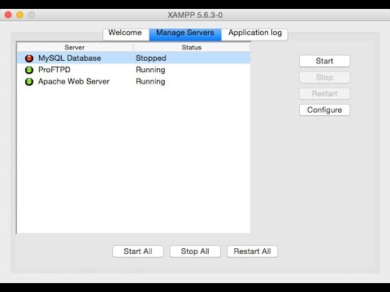Click the Server column header

coord(75,47)
